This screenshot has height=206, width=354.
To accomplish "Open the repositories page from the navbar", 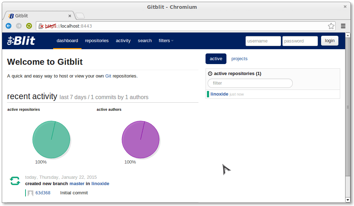I will point(96,41).
